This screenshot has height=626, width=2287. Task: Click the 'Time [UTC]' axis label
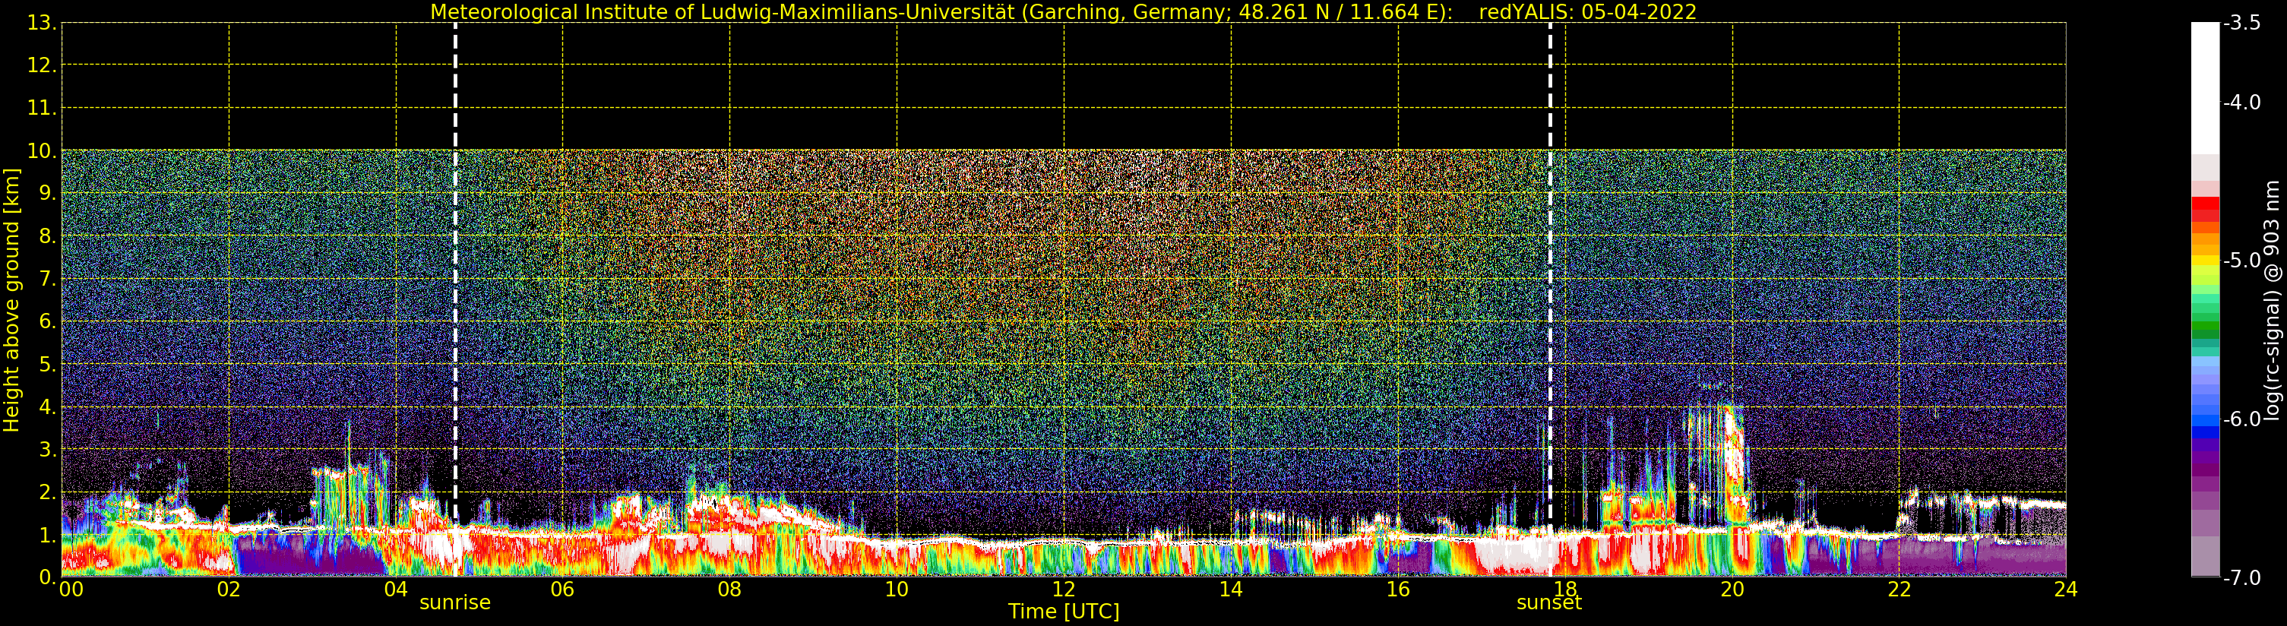tap(1064, 612)
